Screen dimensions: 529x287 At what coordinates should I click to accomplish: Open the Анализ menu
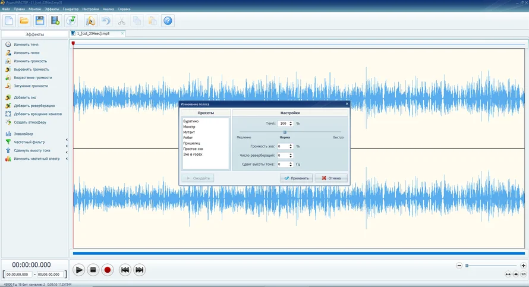pyautogui.click(x=108, y=9)
